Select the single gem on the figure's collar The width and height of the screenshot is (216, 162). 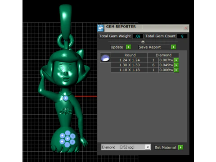pyautogui.click(x=65, y=98)
